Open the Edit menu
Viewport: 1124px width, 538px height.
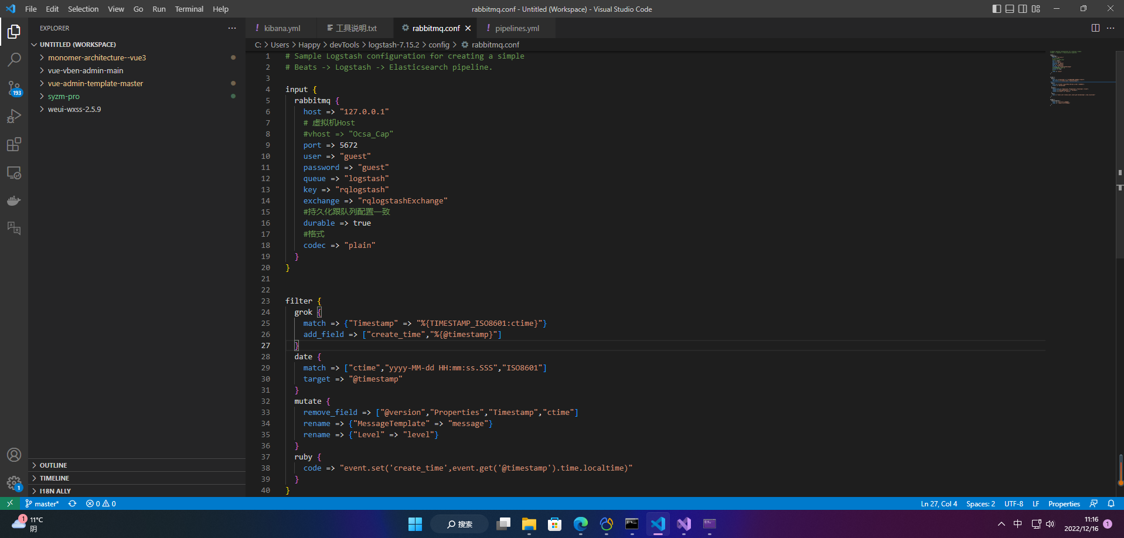[x=52, y=9]
